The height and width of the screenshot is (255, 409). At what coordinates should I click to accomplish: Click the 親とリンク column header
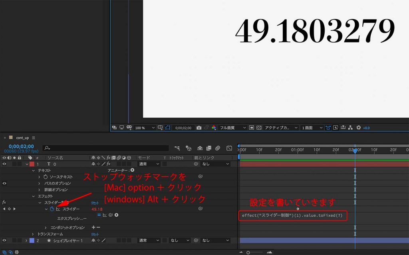[204, 158]
